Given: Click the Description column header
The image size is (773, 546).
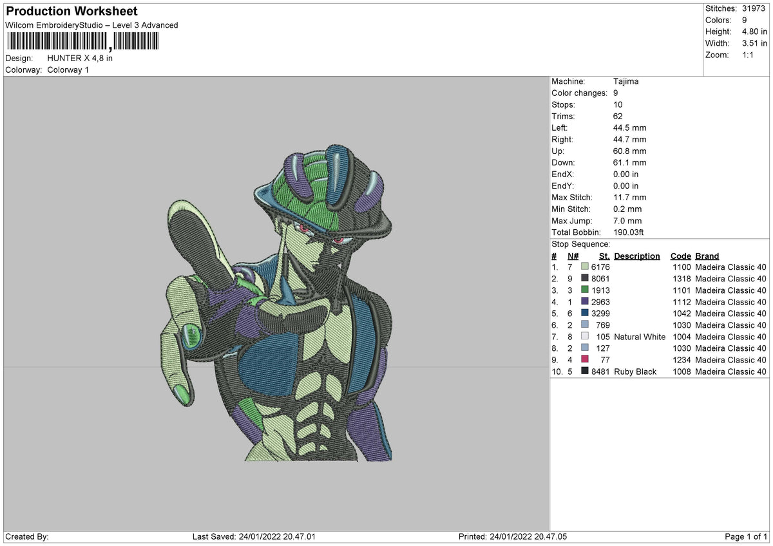Looking at the screenshot, I should click(637, 256).
